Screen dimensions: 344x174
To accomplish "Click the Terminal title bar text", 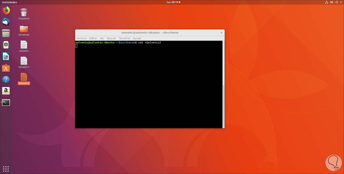I will click(150, 33).
